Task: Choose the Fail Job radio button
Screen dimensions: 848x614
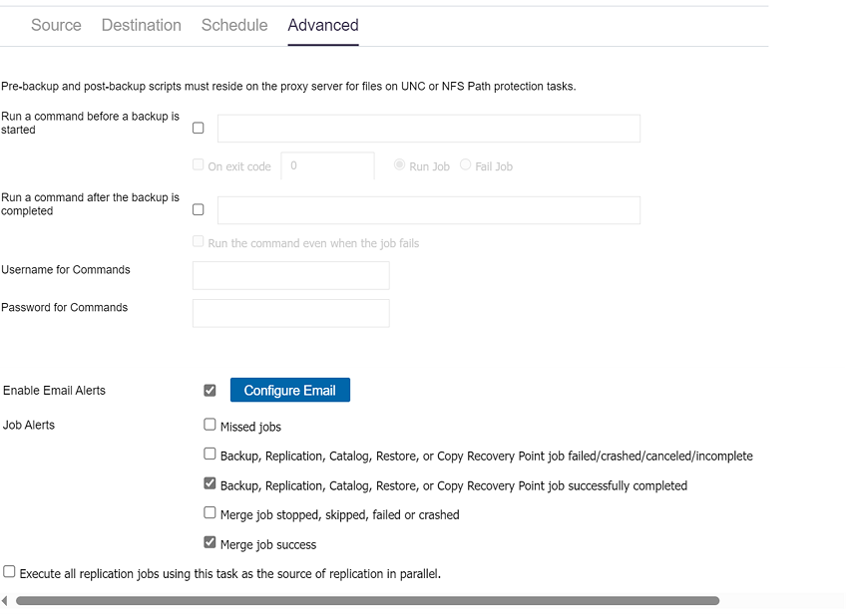Action: (x=466, y=165)
